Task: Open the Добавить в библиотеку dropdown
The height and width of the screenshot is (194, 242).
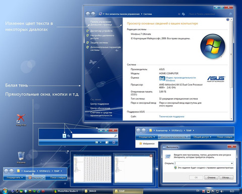Action: pyautogui.click(x=174, y=137)
